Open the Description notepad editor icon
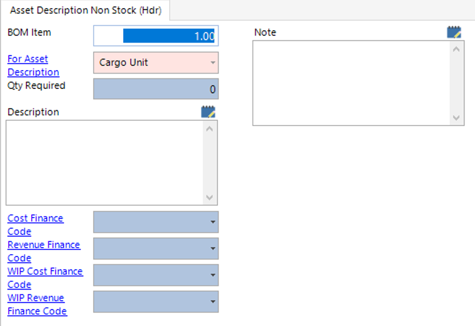 [x=208, y=112]
